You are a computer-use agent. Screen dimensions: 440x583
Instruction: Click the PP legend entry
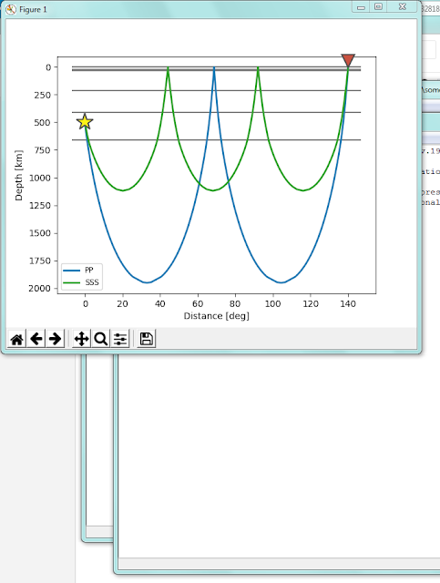tap(89, 271)
